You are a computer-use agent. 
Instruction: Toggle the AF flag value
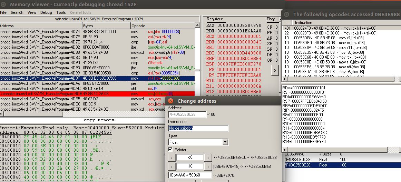click(x=276, y=38)
